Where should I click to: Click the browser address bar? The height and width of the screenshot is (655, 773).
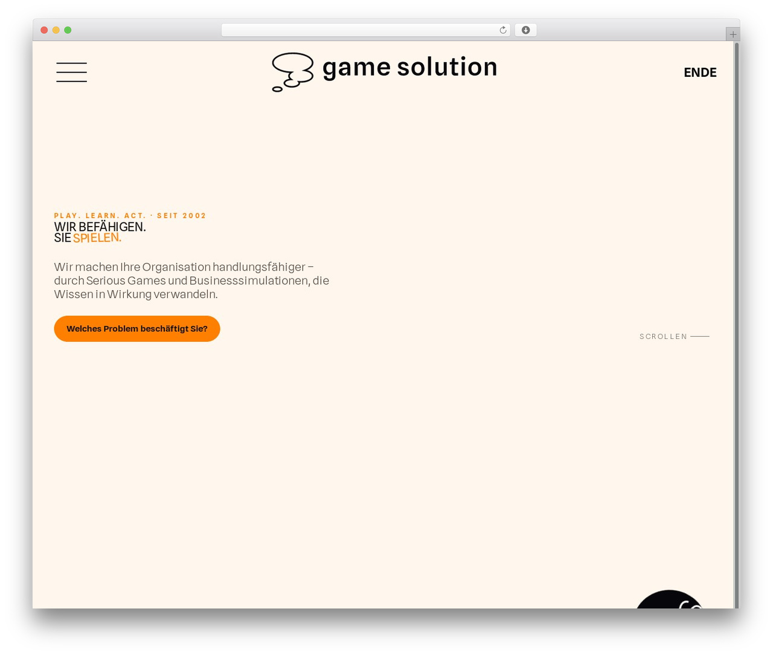tap(365, 30)
